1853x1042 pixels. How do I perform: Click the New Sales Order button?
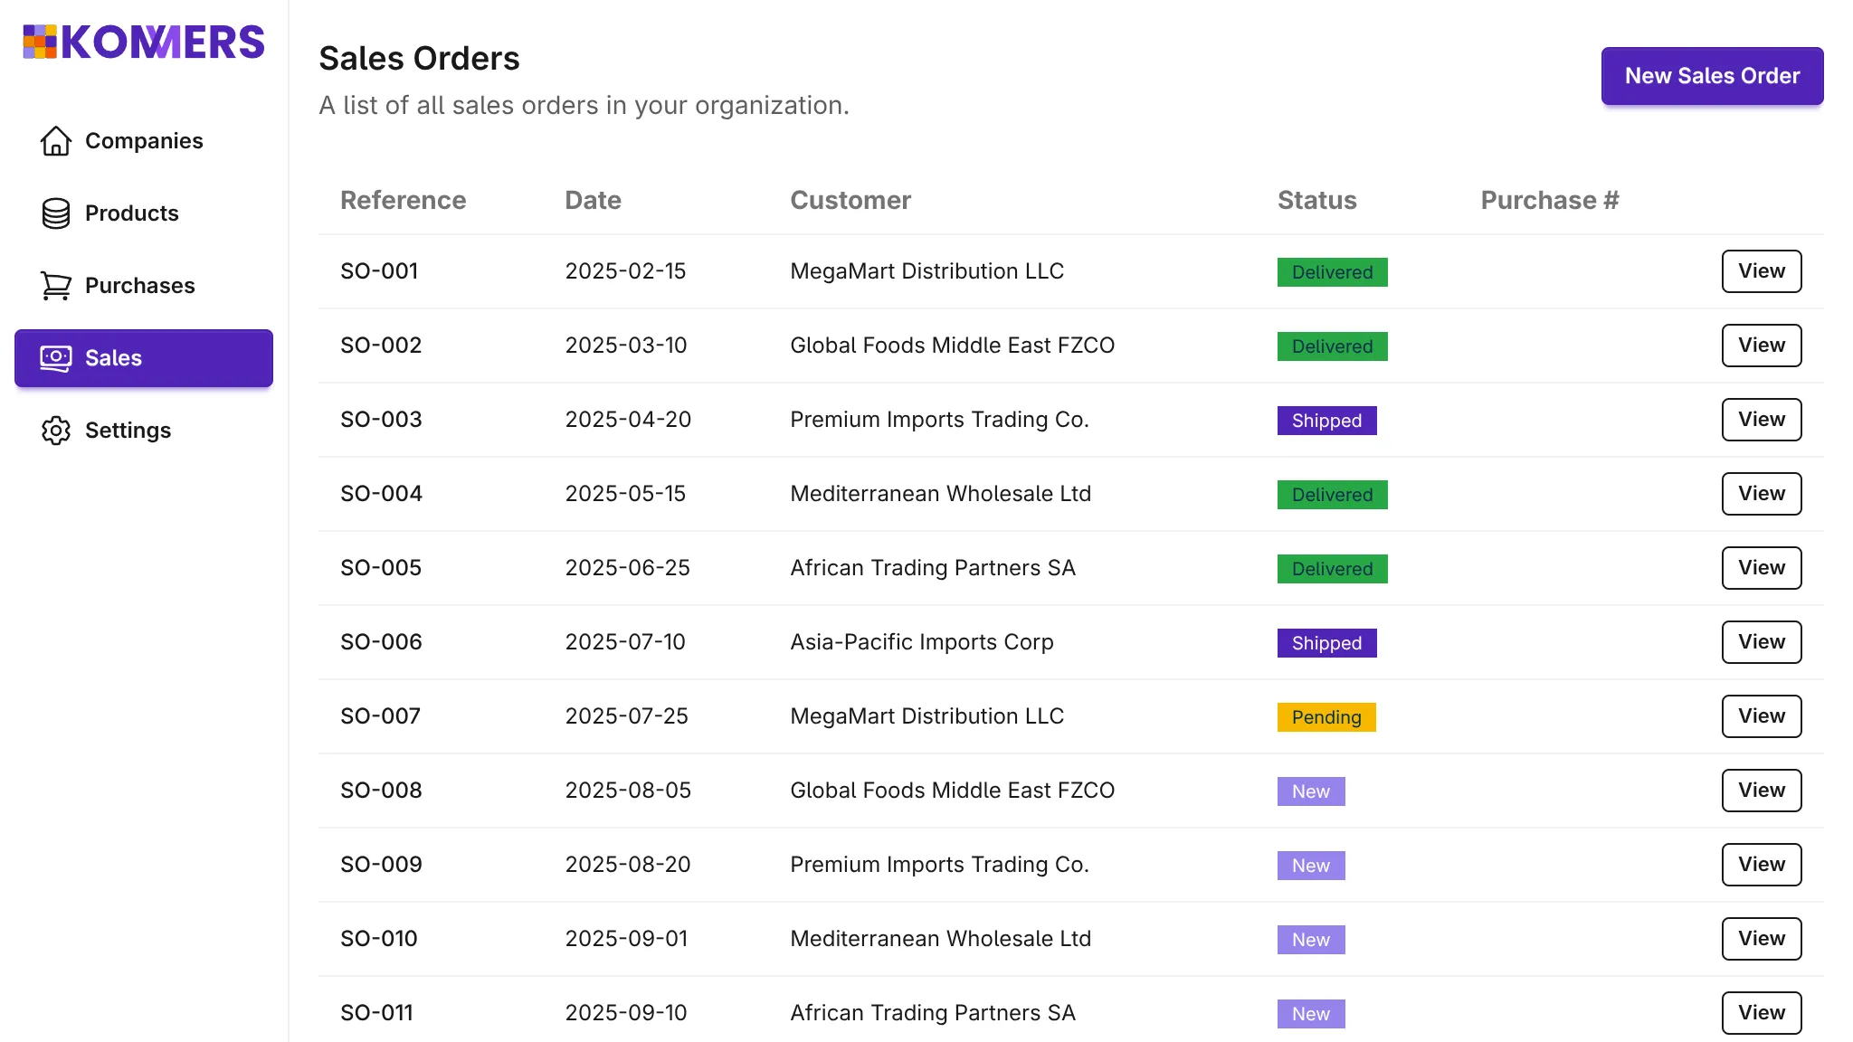click(1711, 76)
